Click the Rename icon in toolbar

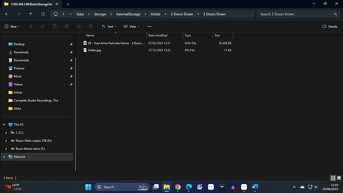coord(67,26)
